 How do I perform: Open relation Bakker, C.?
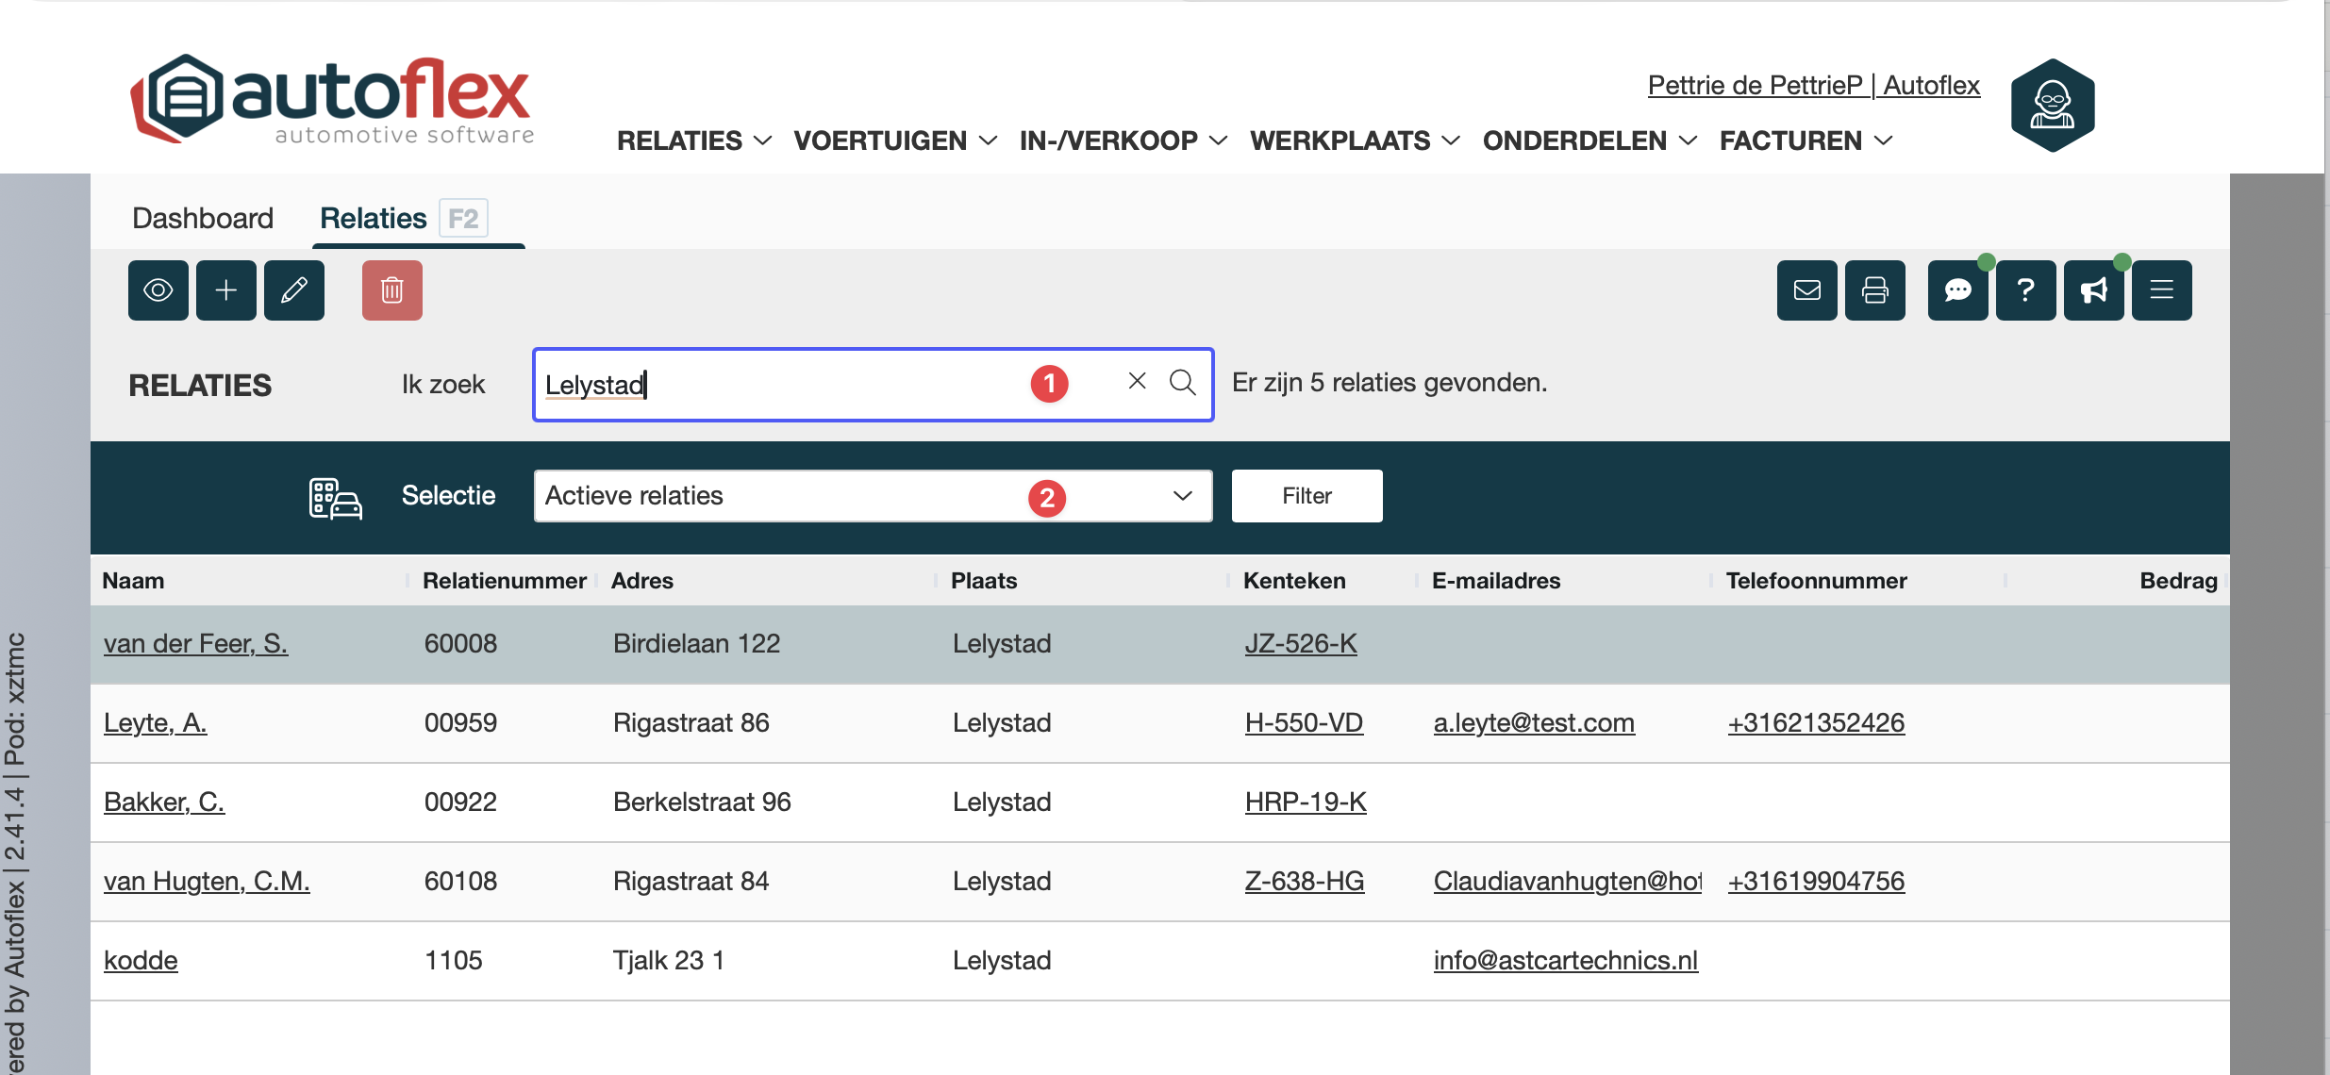164,802
